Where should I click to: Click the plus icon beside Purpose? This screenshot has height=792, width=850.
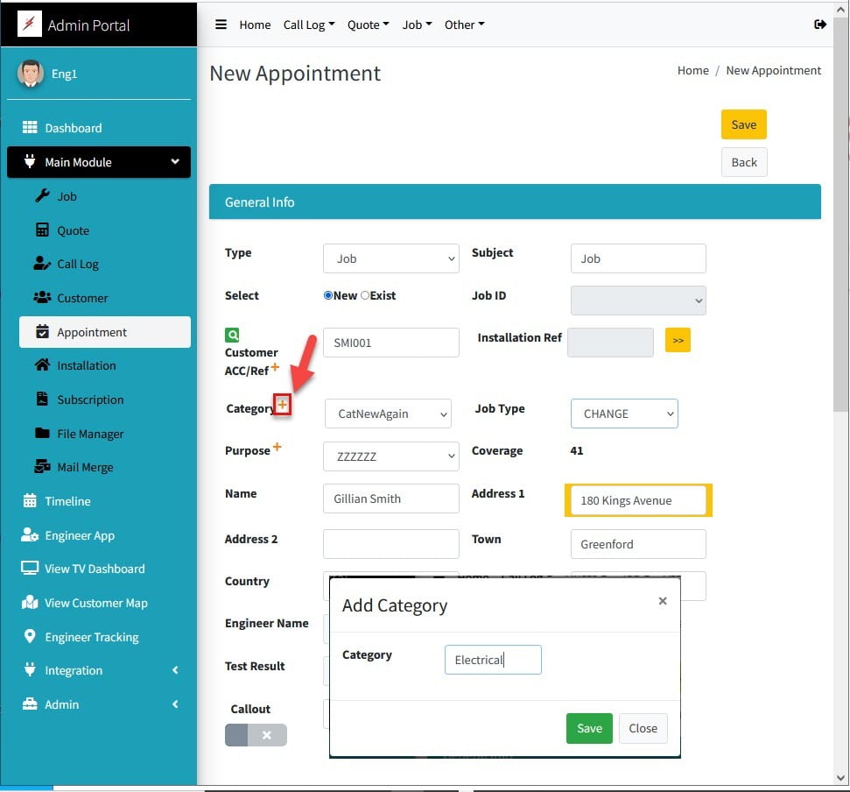click(277, 448)
